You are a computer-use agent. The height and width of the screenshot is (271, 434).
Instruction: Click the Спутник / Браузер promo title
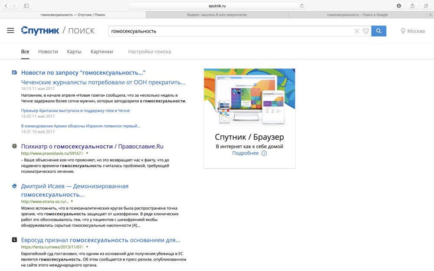click(250, 137)
